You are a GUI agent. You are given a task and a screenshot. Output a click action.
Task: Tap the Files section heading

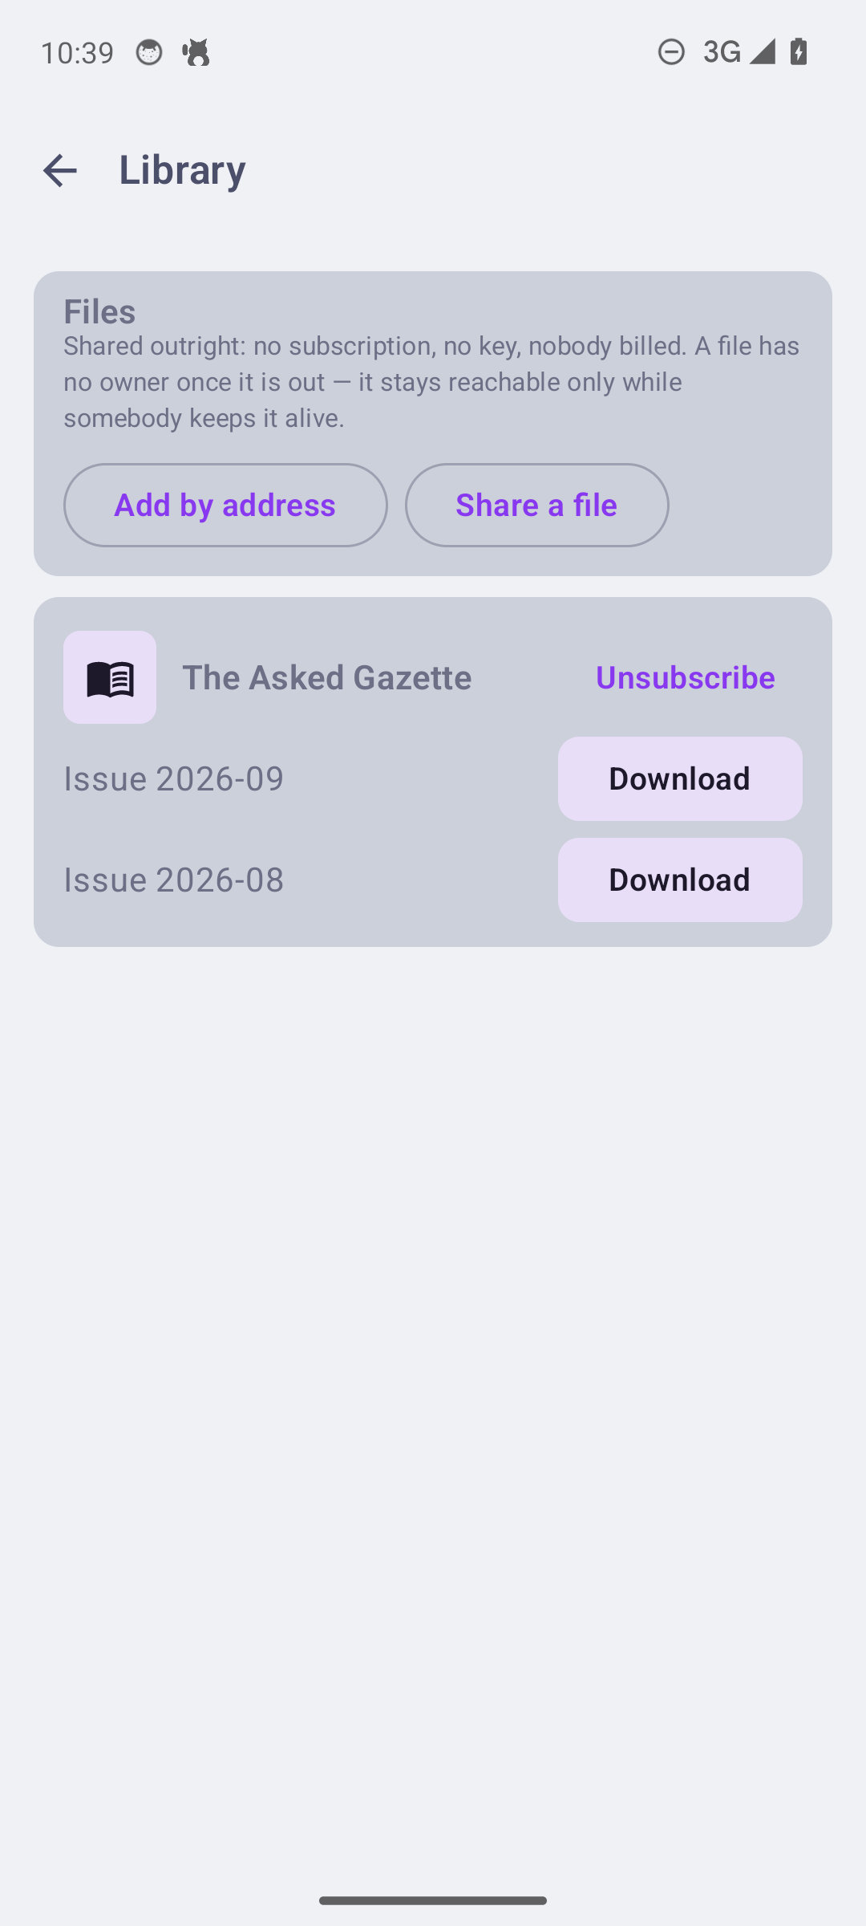coord(99,311)
